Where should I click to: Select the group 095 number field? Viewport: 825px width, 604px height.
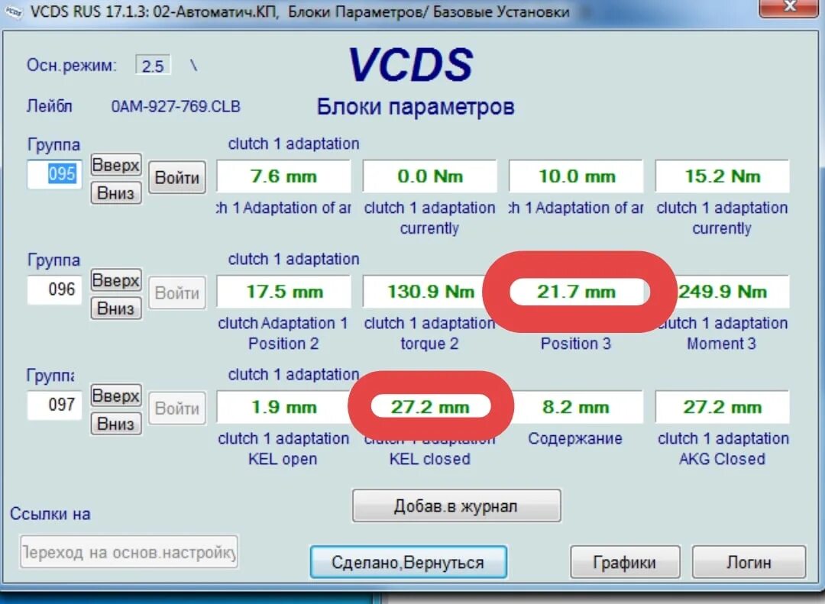point(55,174)
